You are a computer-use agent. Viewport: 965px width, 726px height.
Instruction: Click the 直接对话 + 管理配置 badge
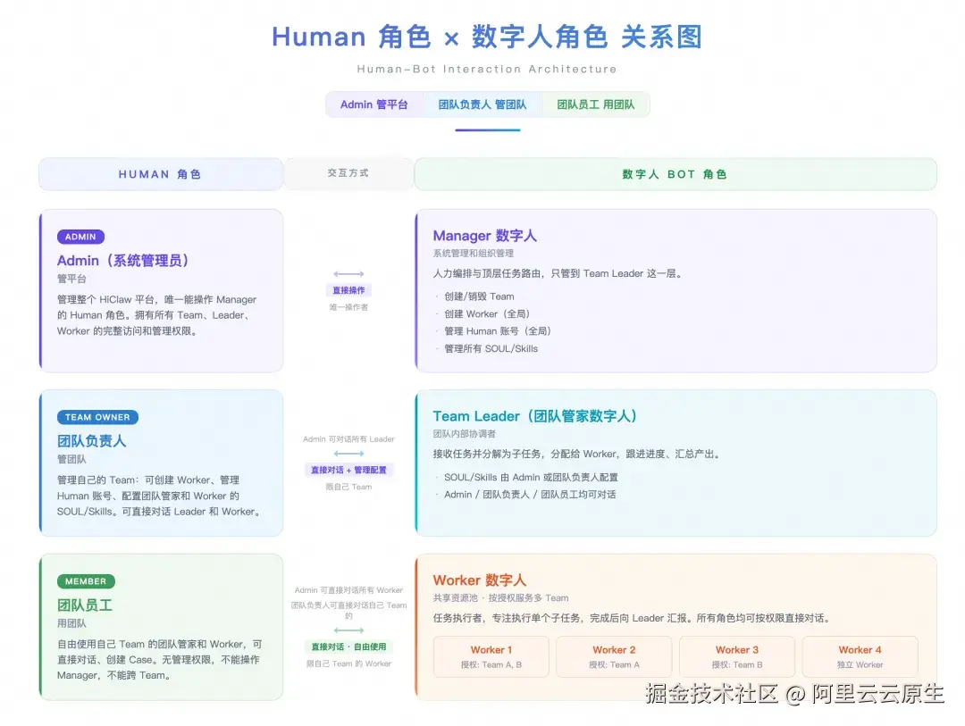[x=348, y=468]
